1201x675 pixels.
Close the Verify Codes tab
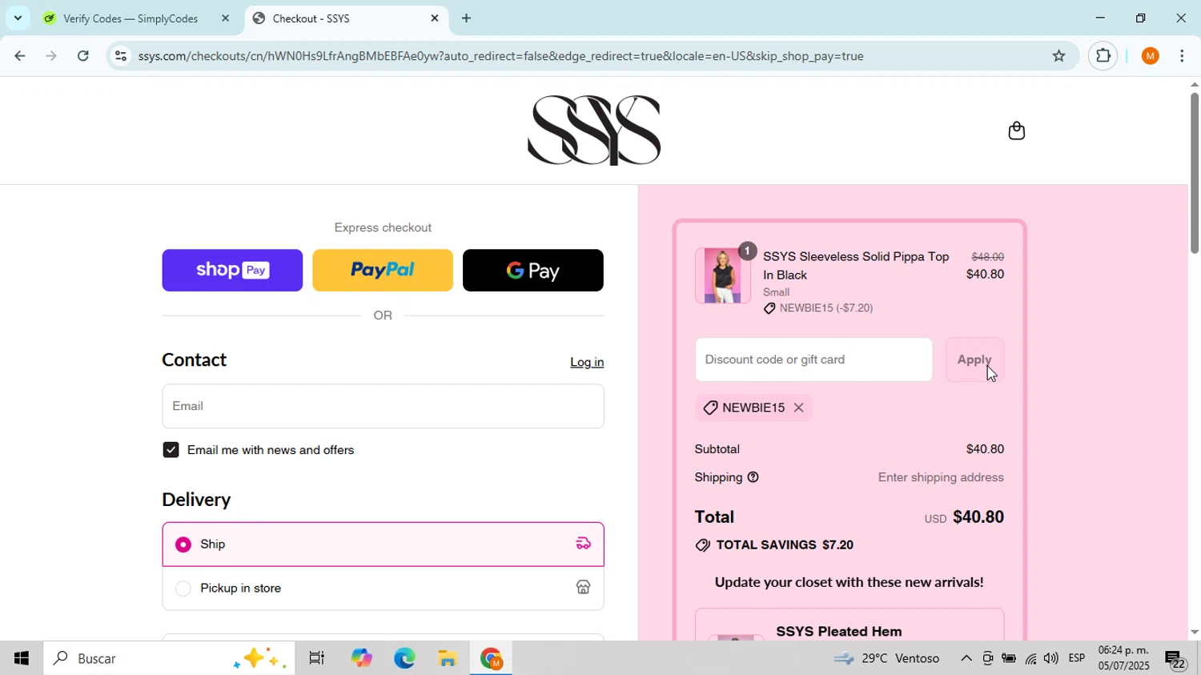tap(225, 18)
